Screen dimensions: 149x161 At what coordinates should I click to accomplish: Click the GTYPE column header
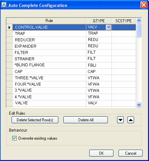[x=99, y=21]
